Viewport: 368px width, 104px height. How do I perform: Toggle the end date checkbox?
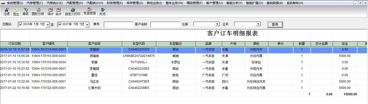pos(60,24)
